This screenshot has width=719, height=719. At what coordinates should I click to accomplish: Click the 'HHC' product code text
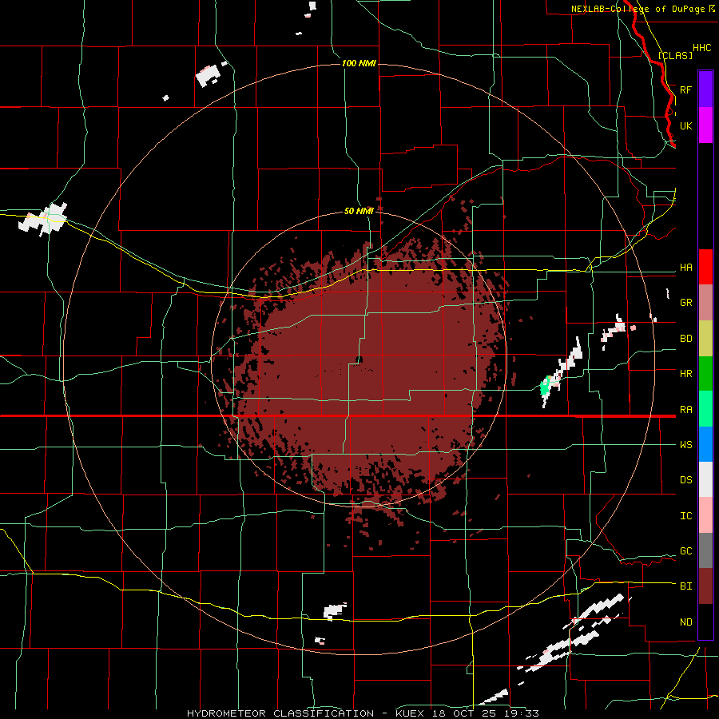pos(701,48)
